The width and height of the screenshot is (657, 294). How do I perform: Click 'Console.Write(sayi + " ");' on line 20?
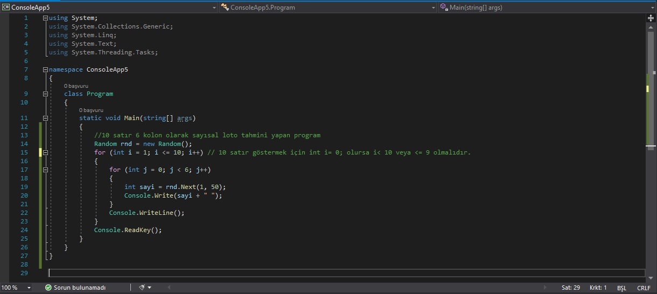click(x=173, y=195)
